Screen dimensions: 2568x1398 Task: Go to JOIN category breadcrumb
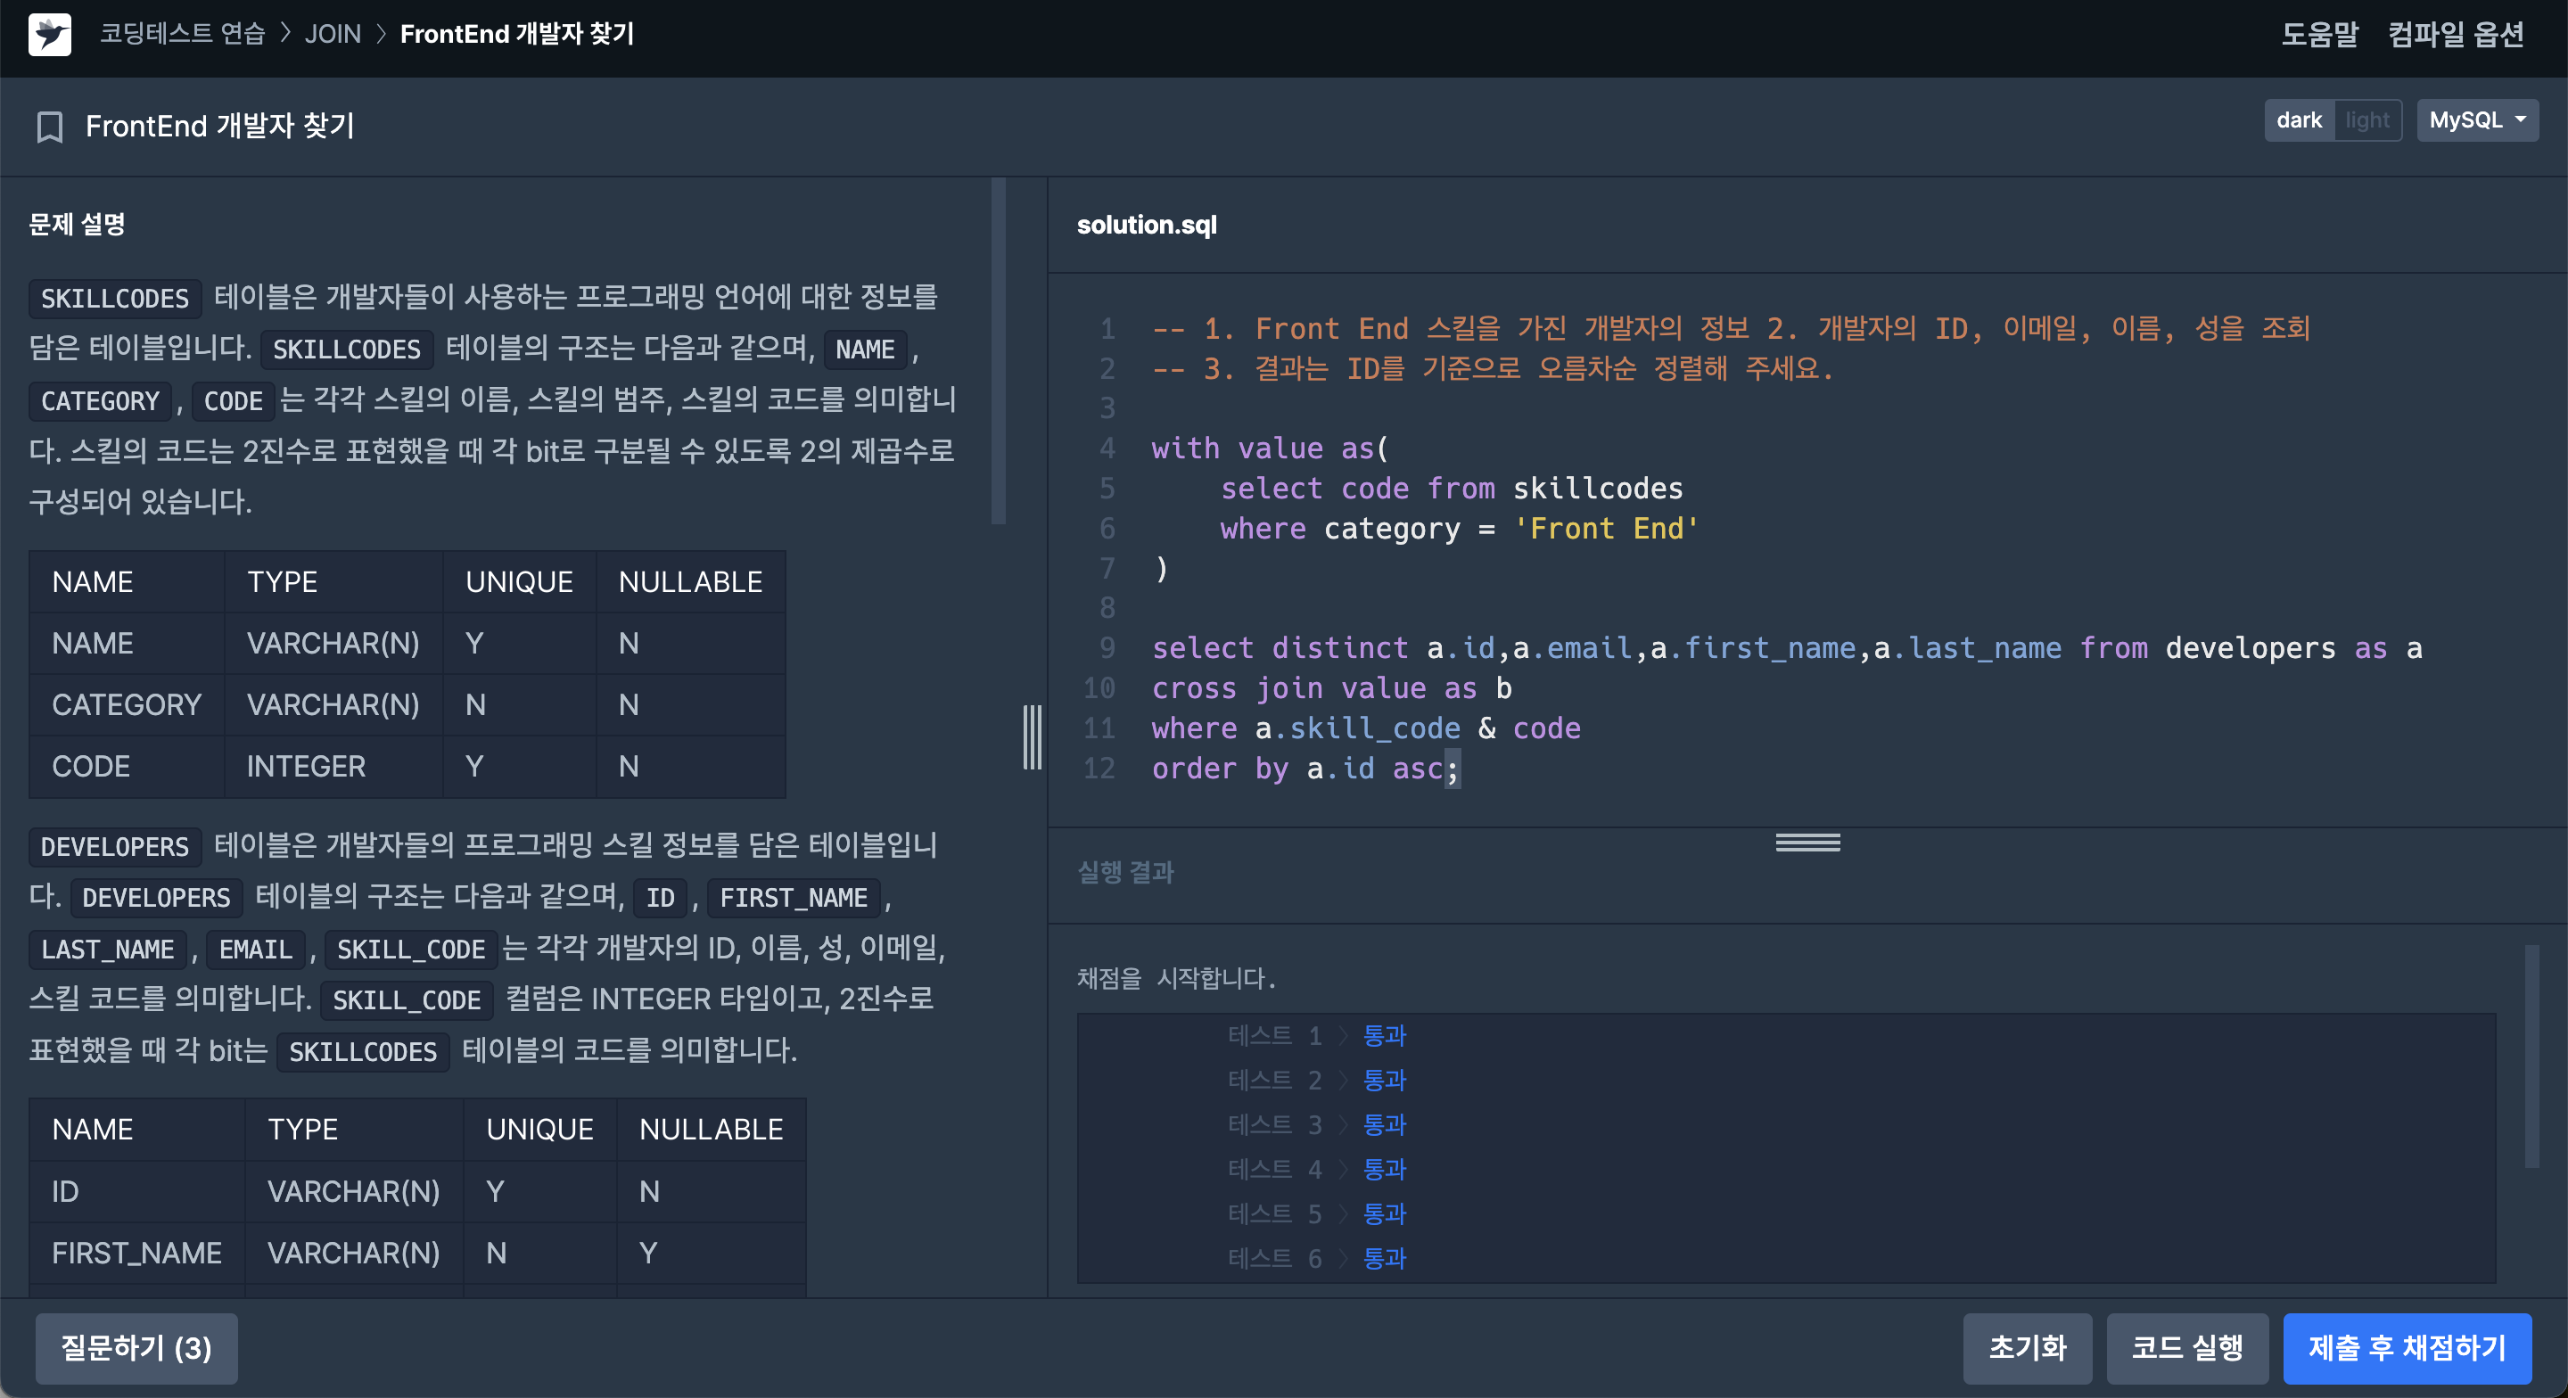(x=333, y=34)
